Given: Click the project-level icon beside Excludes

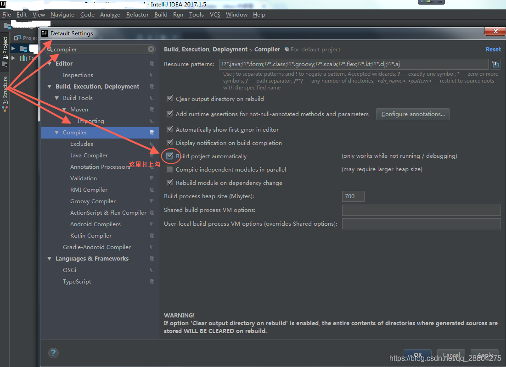Looking at the screenshot, I should coord(152,144).
